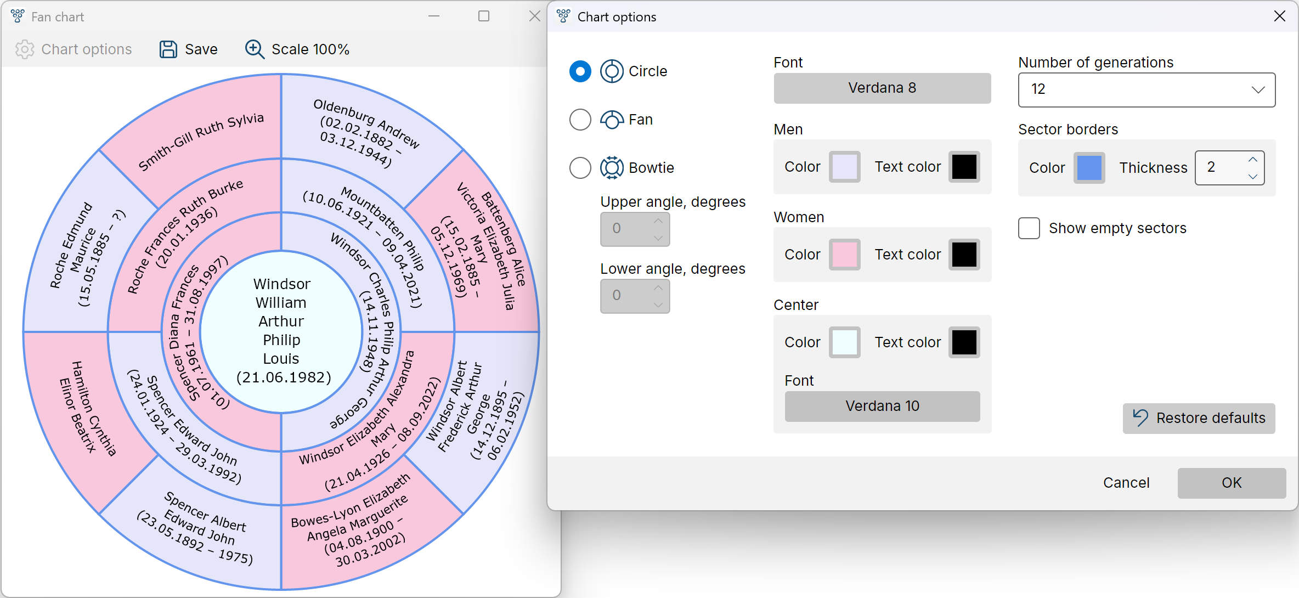
Task: Click the Circle chart type icon
Action: coord(612,71)
